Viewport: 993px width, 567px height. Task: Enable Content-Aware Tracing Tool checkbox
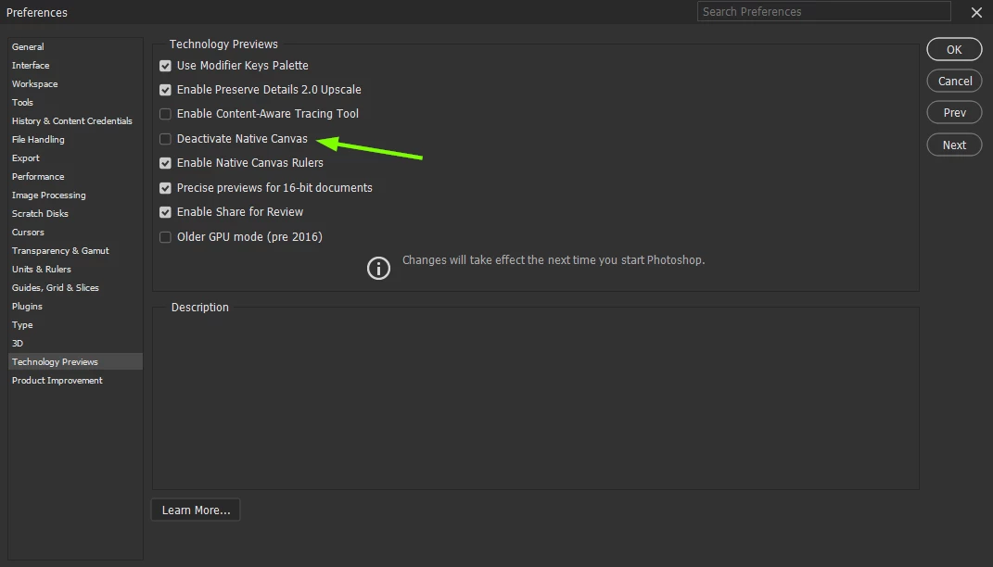165,114
